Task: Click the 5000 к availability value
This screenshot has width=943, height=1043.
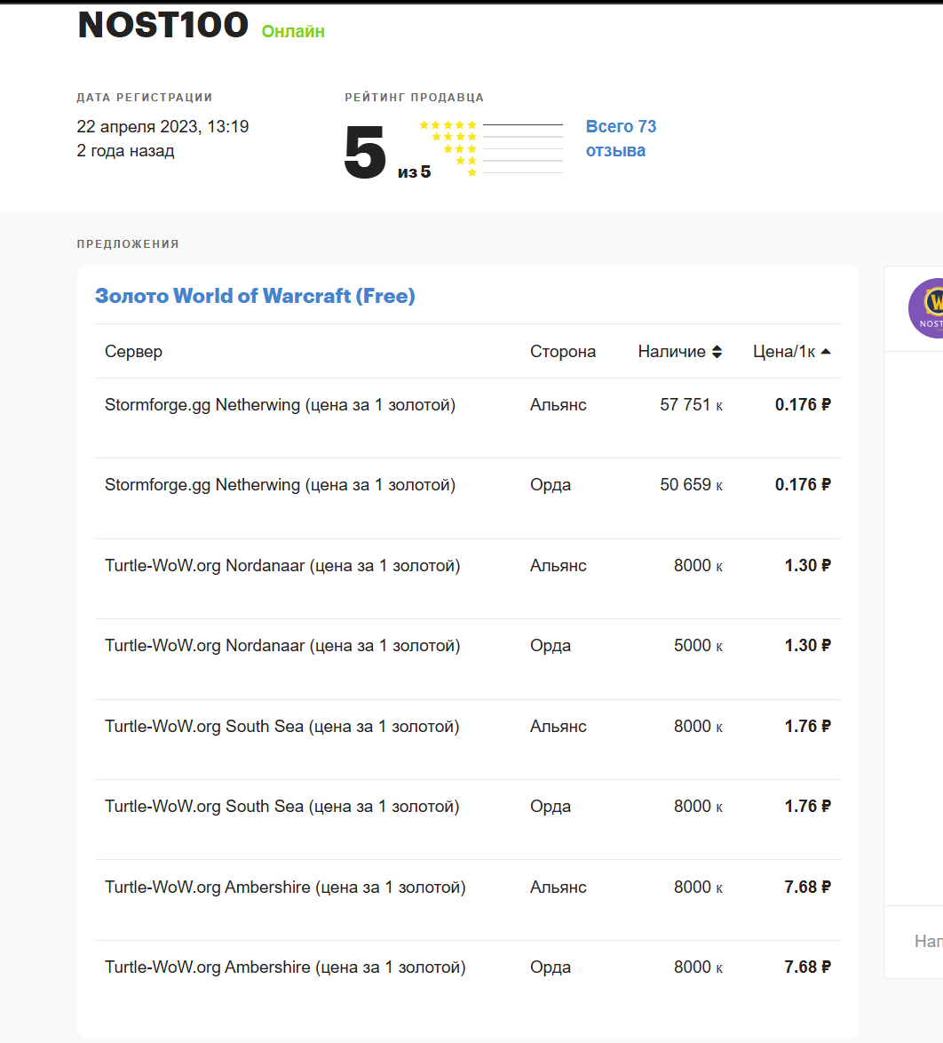Action: click(x=698, y=645)
